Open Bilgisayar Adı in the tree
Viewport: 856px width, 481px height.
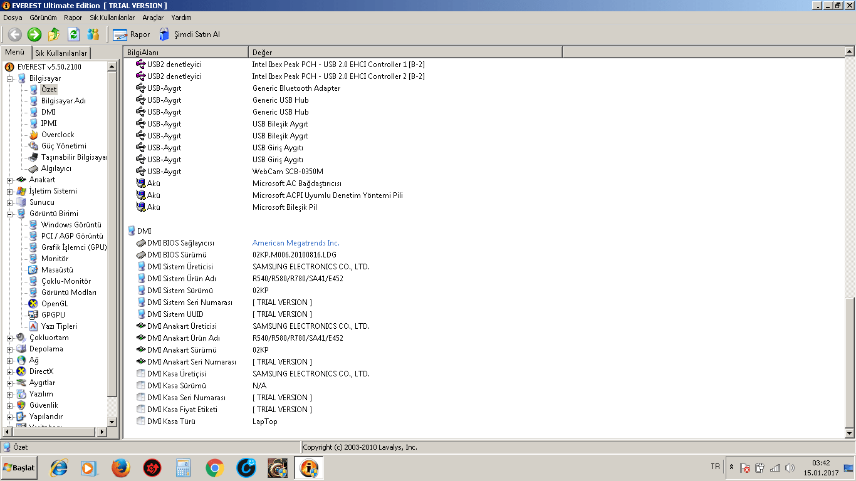(63, 101)
